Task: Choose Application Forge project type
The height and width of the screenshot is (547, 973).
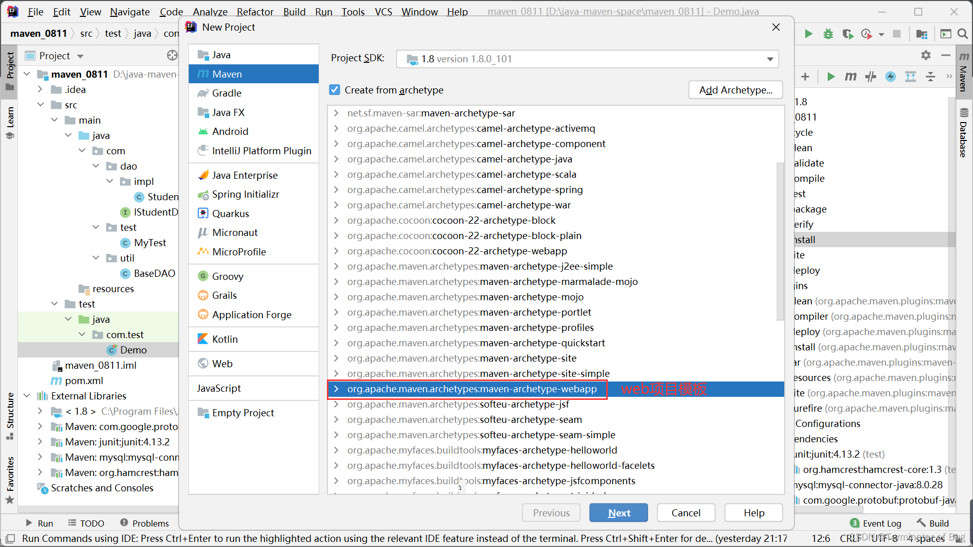Action: point(253,315)
